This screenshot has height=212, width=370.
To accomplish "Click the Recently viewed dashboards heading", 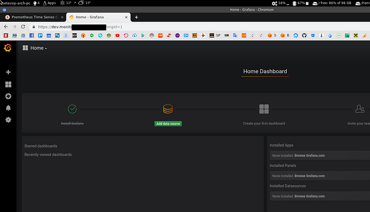I will coord(48,155).
